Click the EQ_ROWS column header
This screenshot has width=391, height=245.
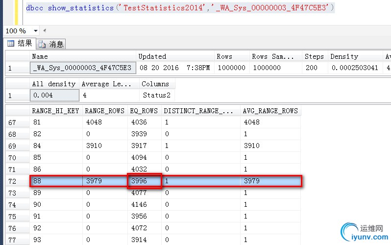[x=145, y=111]
